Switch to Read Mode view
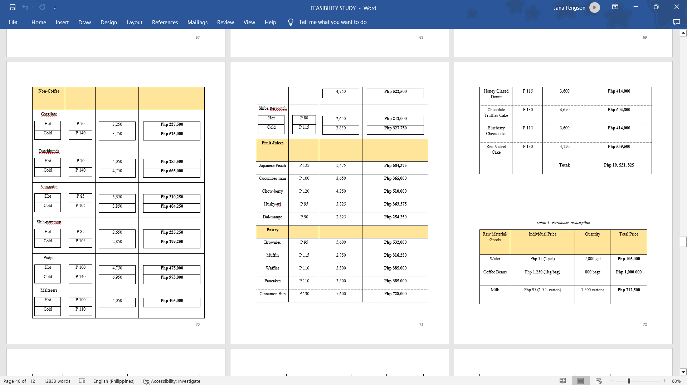This screenshot has height=386, width=687. (562, 381)
